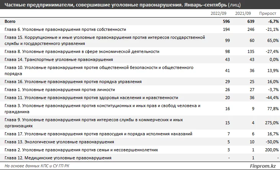This screenshot has width=280, height=170.
Task: Click the value 15 in Глава 9 row
Action: point(227,123)
